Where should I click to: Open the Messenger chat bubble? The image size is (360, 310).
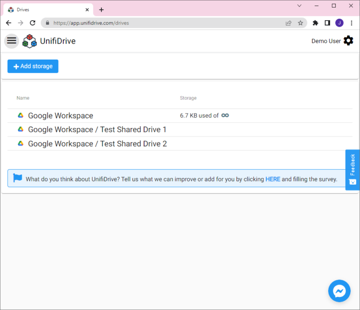coord(339,291)
